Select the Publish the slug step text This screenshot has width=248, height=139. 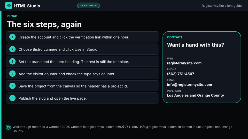pyautogui.click(x=52, y=98)
